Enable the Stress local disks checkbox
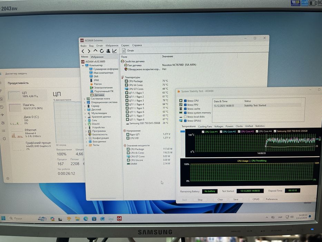 click(185, 117)
